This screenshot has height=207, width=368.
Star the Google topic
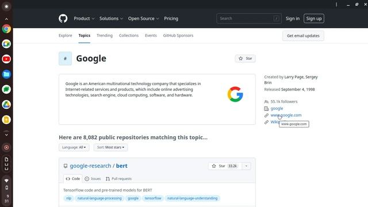coord(245,59)
